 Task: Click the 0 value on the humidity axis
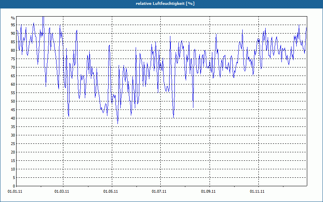(x=14, y=186)
